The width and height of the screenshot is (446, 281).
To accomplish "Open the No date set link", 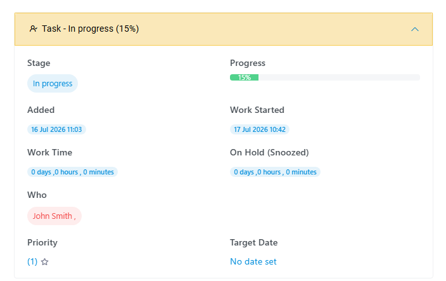I will 253,261.
